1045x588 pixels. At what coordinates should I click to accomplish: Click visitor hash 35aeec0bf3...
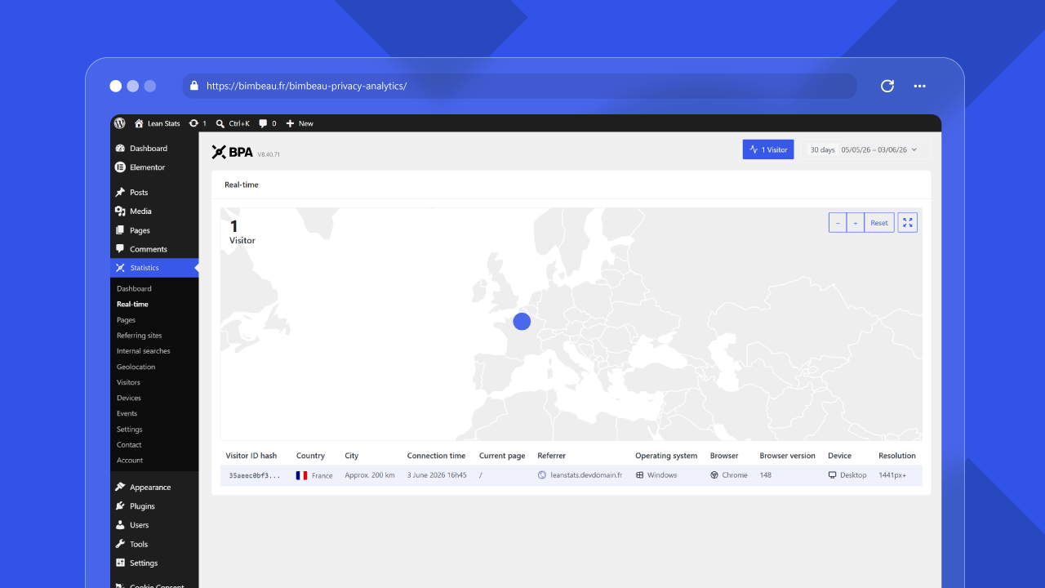255,475
